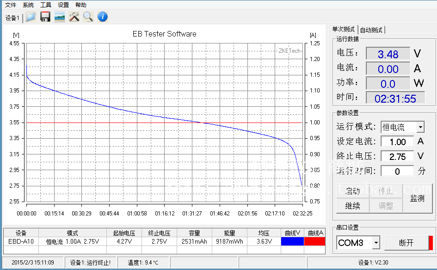
Task: Click the 功率 0.0 reading display
Action: (388, 84)
